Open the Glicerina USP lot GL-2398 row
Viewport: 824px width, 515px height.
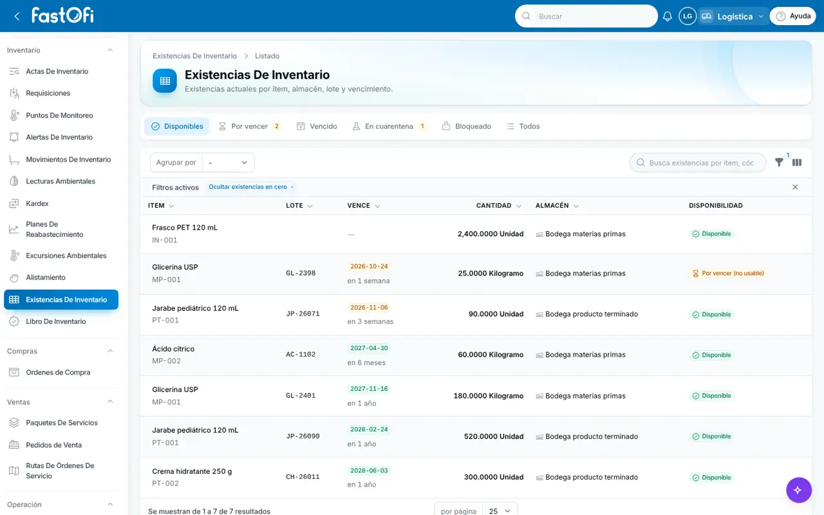tap(476, 274)
